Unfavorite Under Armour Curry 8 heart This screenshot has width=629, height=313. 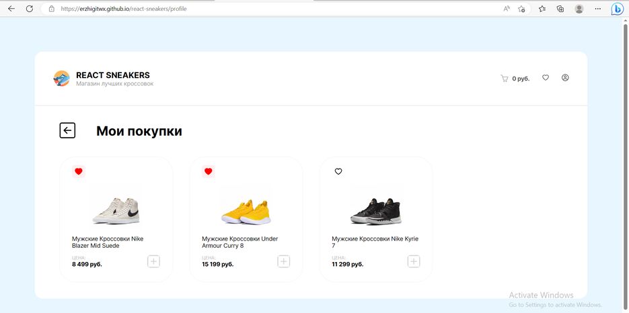(208, 171)
